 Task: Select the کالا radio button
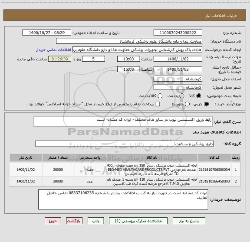click(199, 96)
